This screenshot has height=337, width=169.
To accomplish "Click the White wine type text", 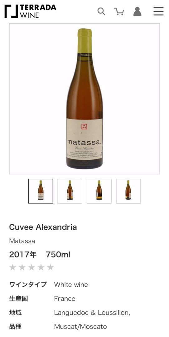I will [71, 285].
